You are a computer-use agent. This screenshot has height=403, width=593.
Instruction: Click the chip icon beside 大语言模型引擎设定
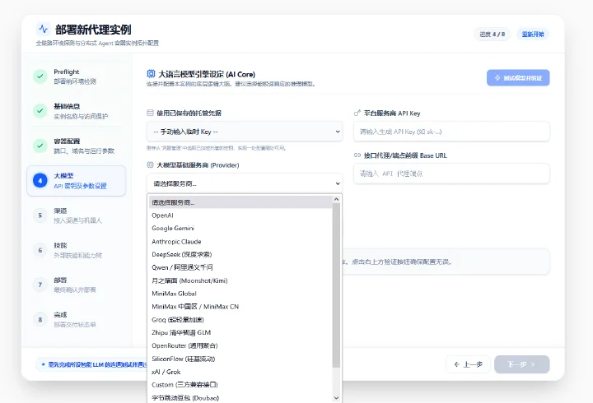151,74
